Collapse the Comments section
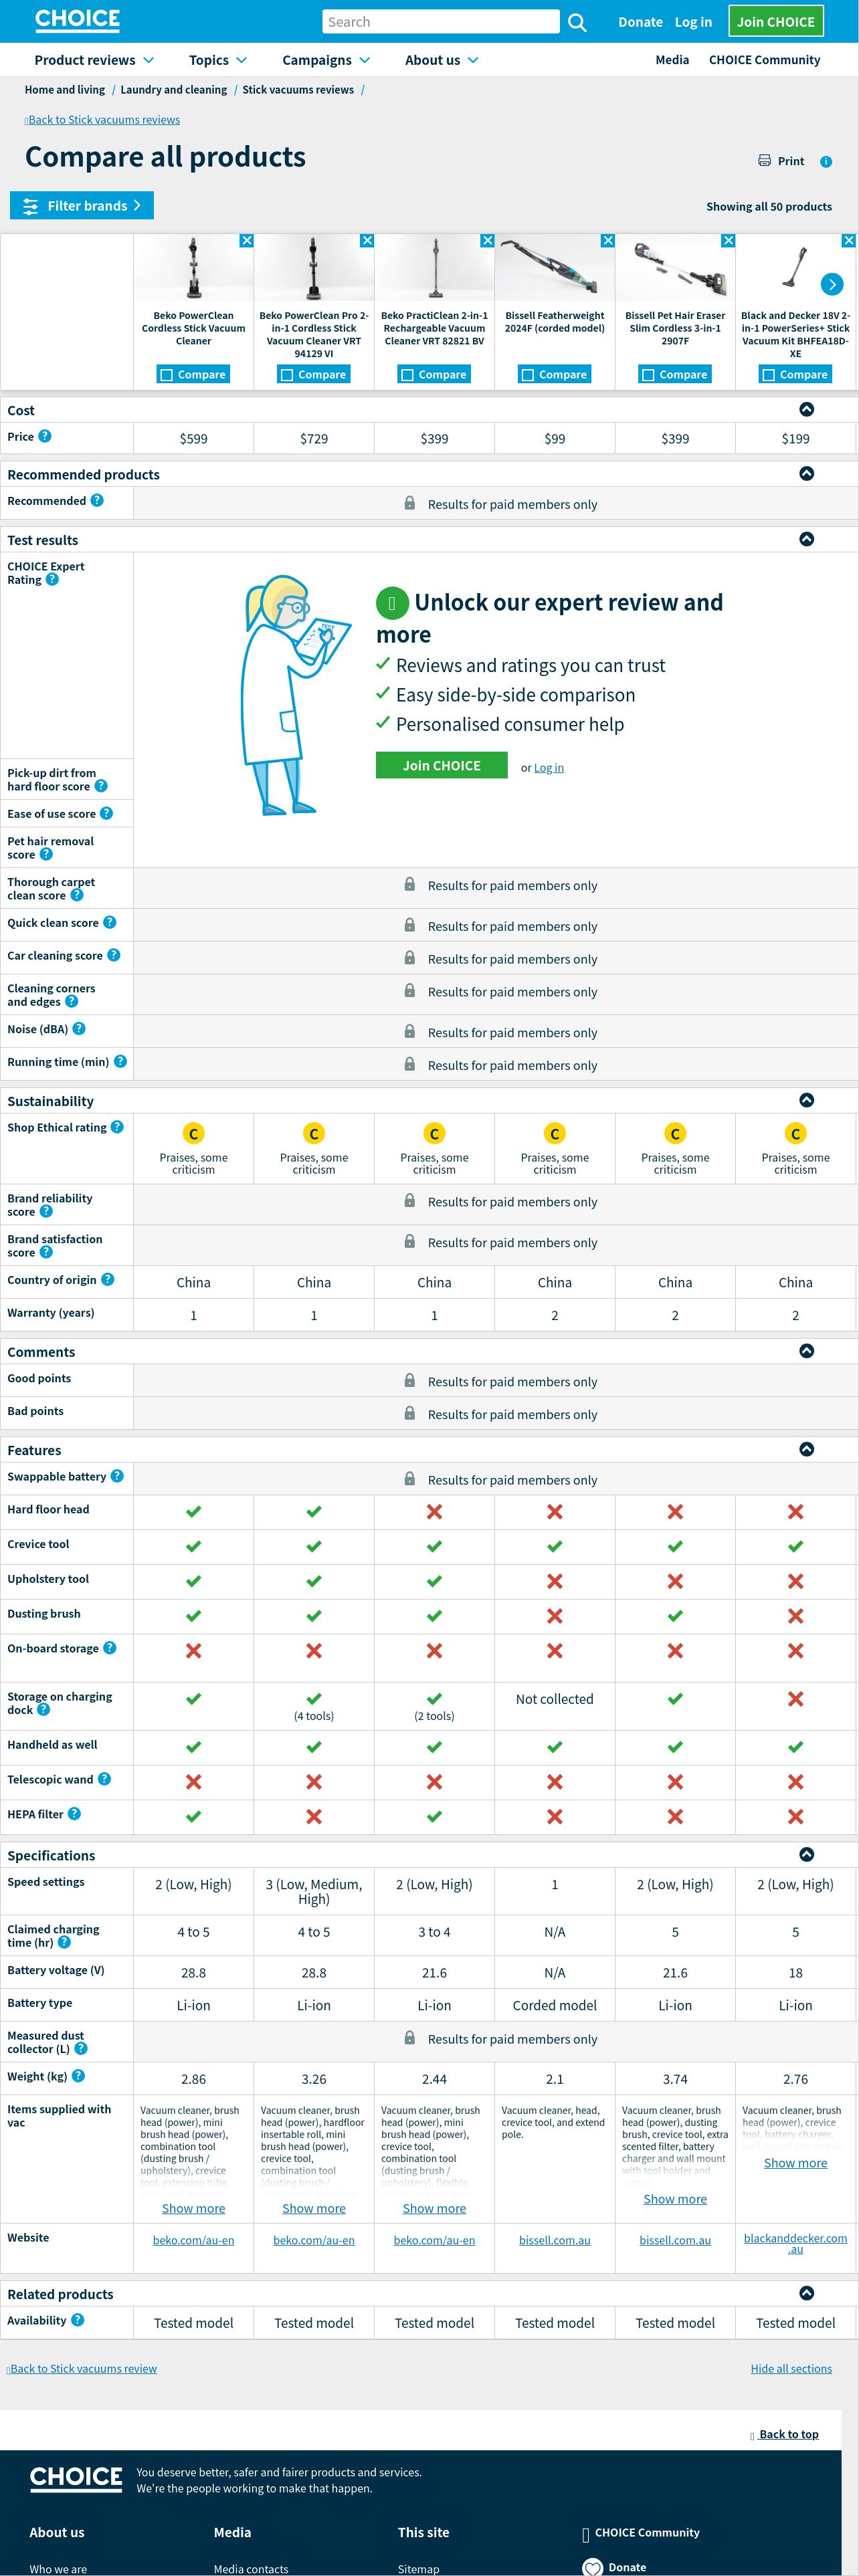The width and height of the screenshot is (859, 2576). tap(807, 1351)
